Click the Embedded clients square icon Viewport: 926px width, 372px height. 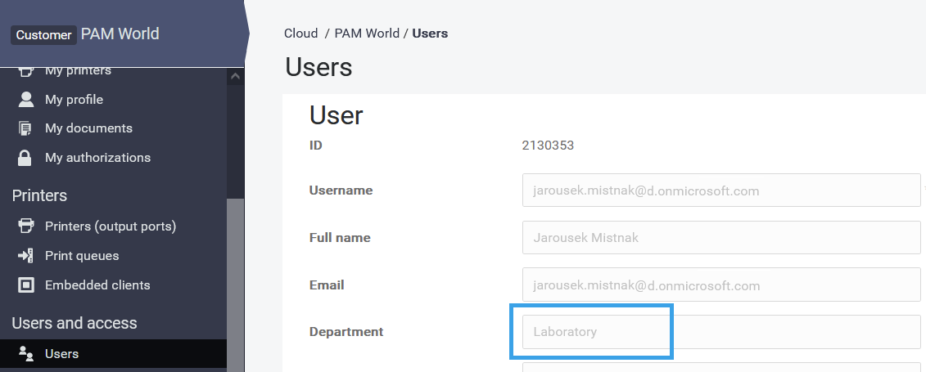click(x=26, y=285)
